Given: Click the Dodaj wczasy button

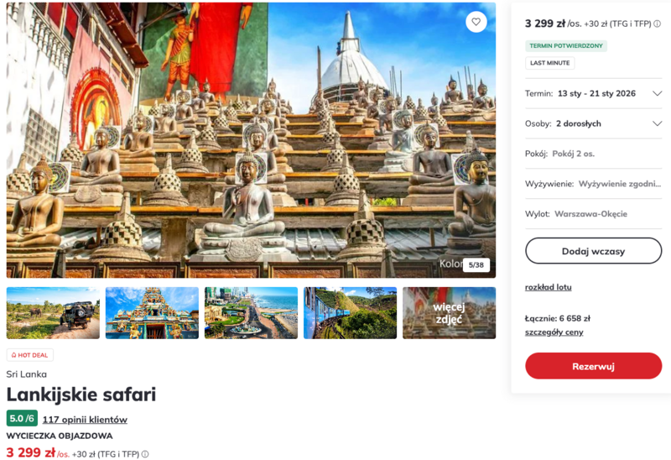Looking at the screenshot, I should pyautogui.click(x=593, y=251).
